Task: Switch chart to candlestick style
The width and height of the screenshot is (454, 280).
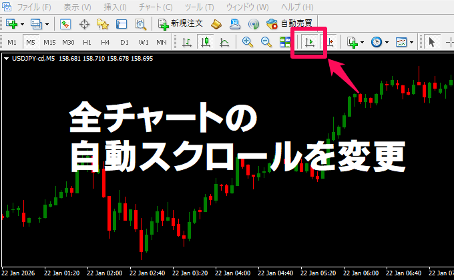Action: tap(205, 42)
